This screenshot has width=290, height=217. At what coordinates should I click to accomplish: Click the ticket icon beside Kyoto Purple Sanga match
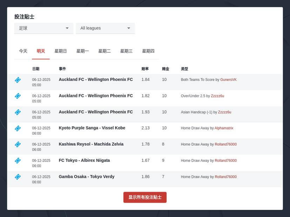(x=18, y=128)
